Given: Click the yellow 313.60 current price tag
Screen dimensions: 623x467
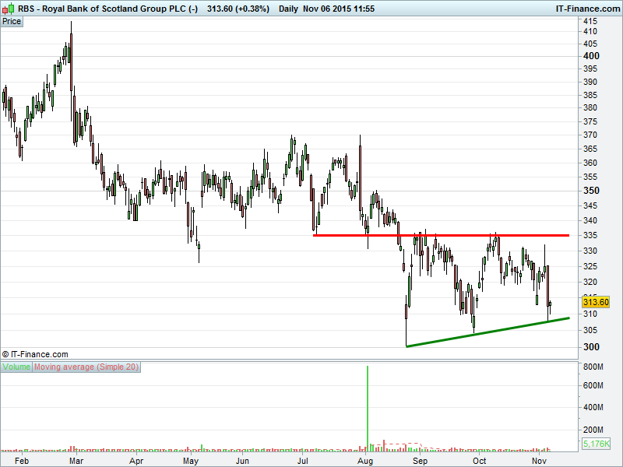Looking at the screenshot, I should pyautogui.click(x=595, y=302).
